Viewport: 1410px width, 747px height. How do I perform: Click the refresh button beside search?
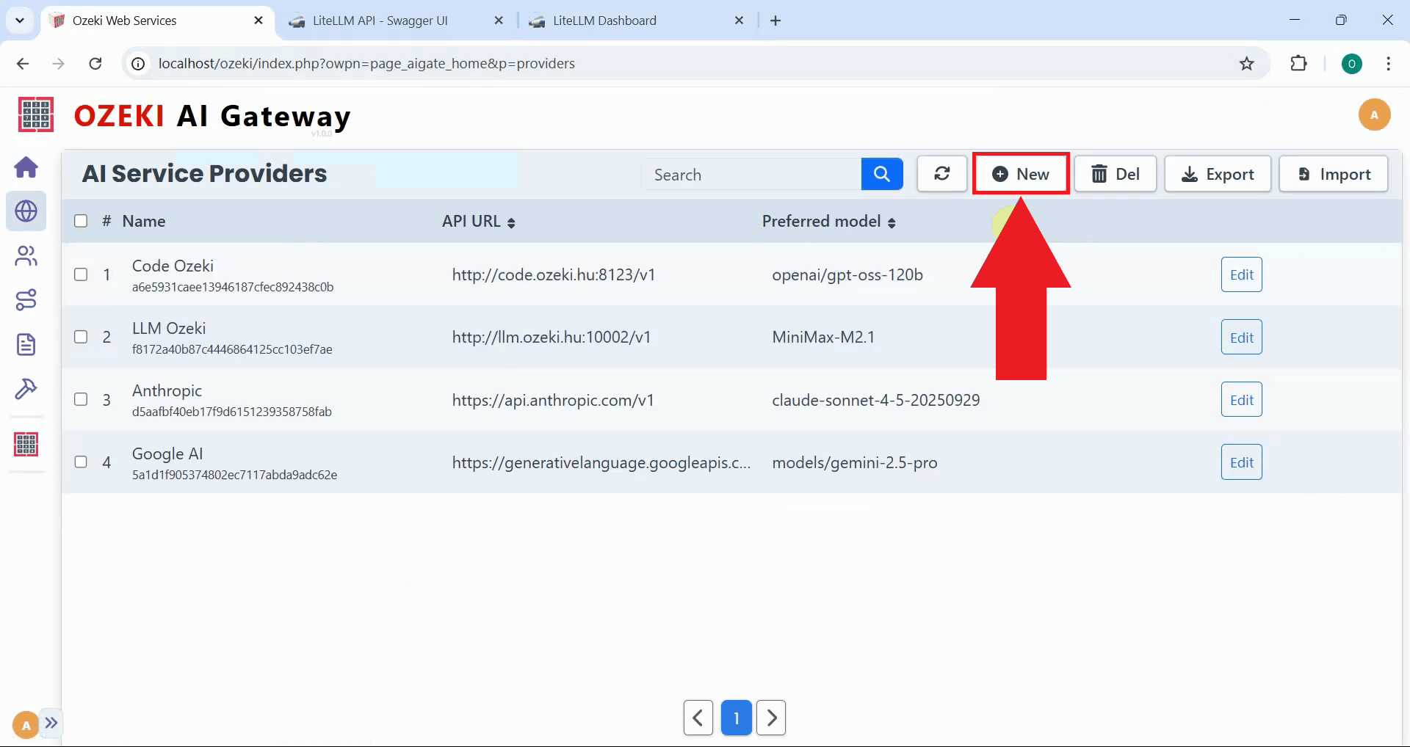click(941, 174)
